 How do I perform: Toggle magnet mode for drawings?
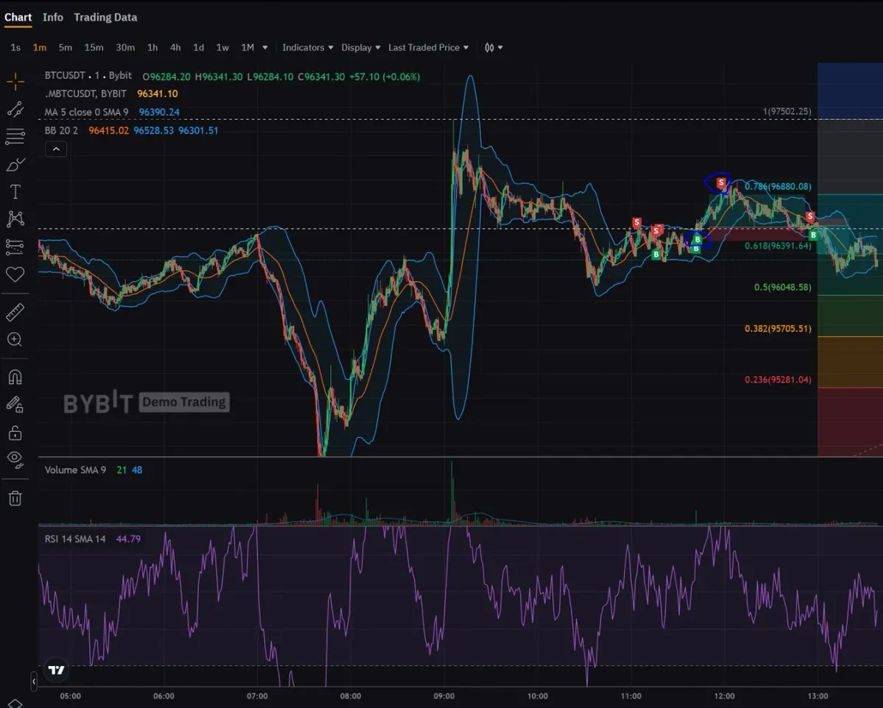tap(15, 377)
